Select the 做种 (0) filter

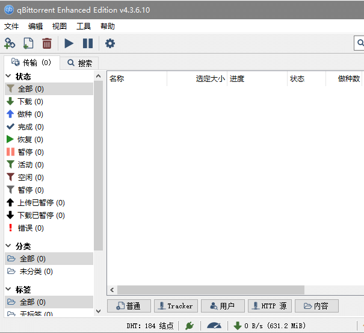click(49, 114)
